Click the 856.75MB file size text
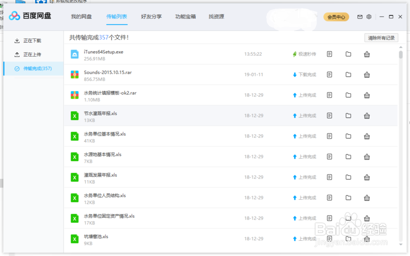The image size is (410, 256). click(x=94, y=79)
